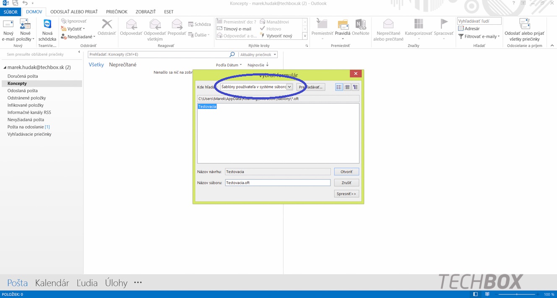The height and width of the screenshot is (298, 557).
Task: Click the Prehľadávať... button in the dialog
Action: click(x=310, y=87)
